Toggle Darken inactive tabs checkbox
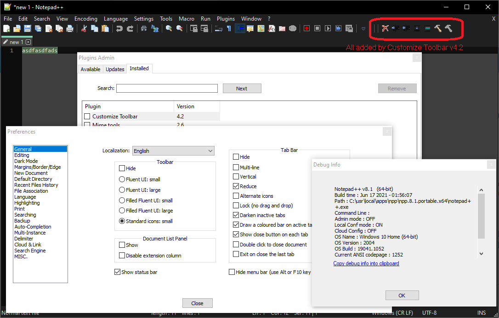Image resolution: width=499 pixels, height=318 pixels. pos(236,215)
